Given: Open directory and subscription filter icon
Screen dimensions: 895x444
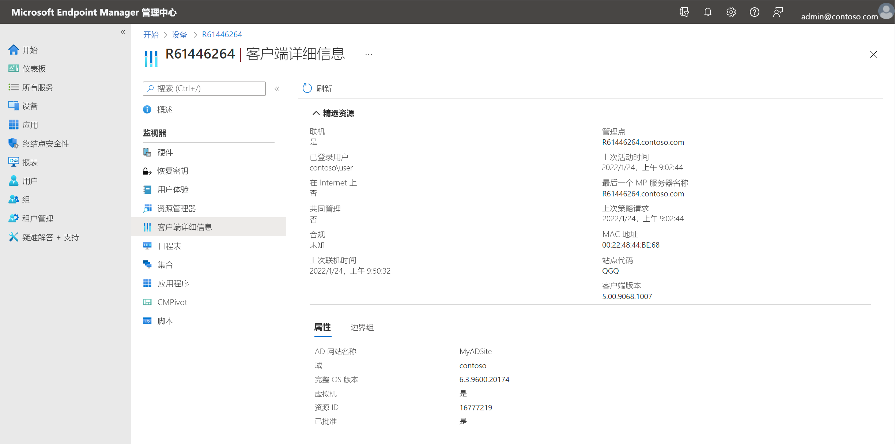Looking at the screenshot, I should [684, 12].
